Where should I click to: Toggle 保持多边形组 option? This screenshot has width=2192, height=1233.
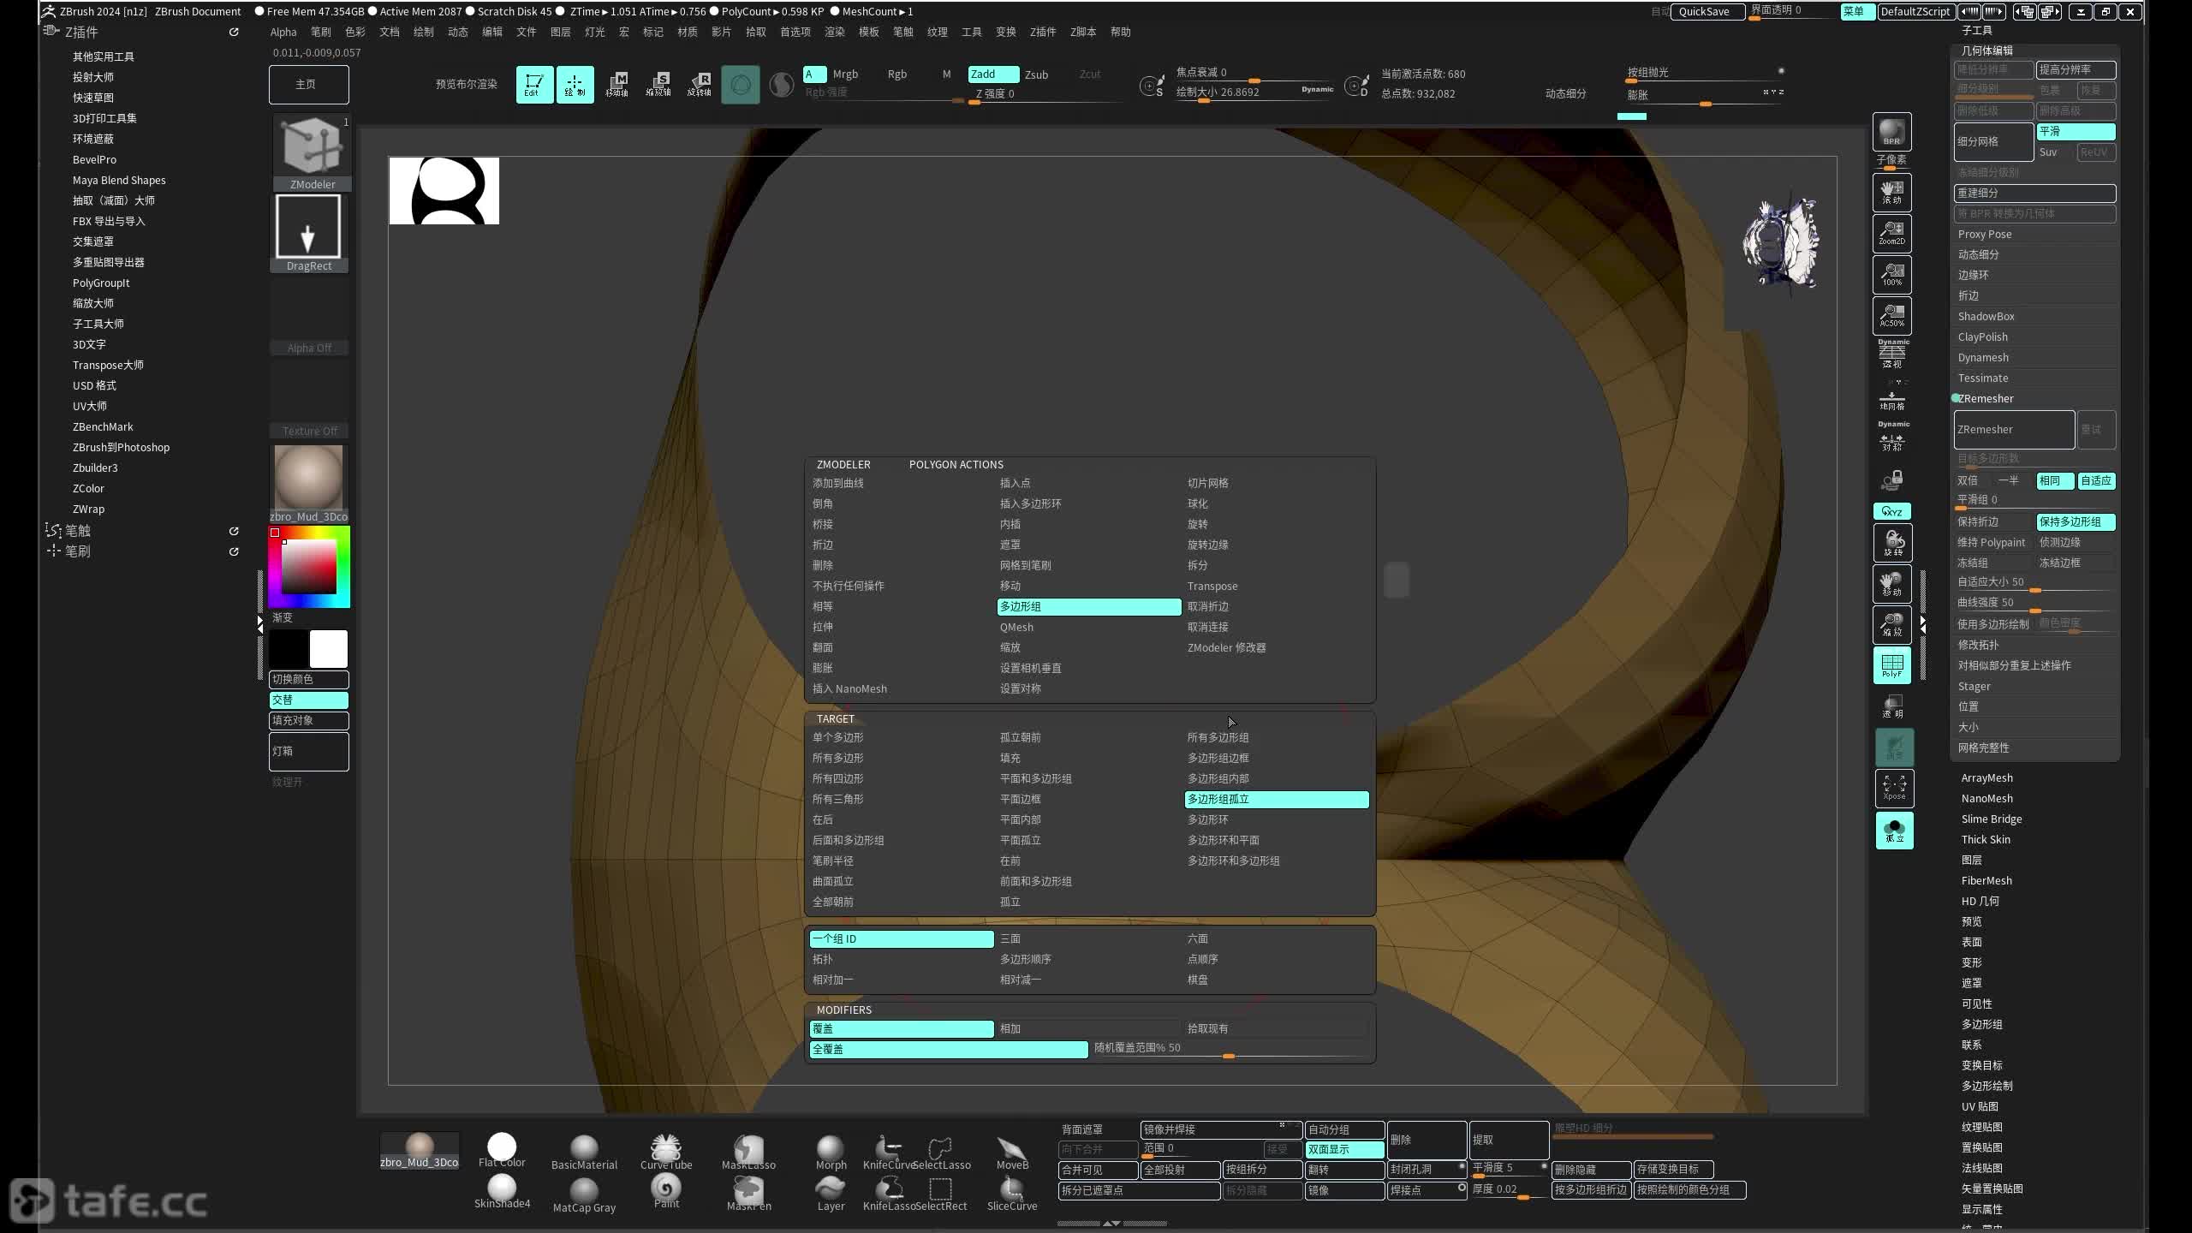click(x=2076, y=521)
